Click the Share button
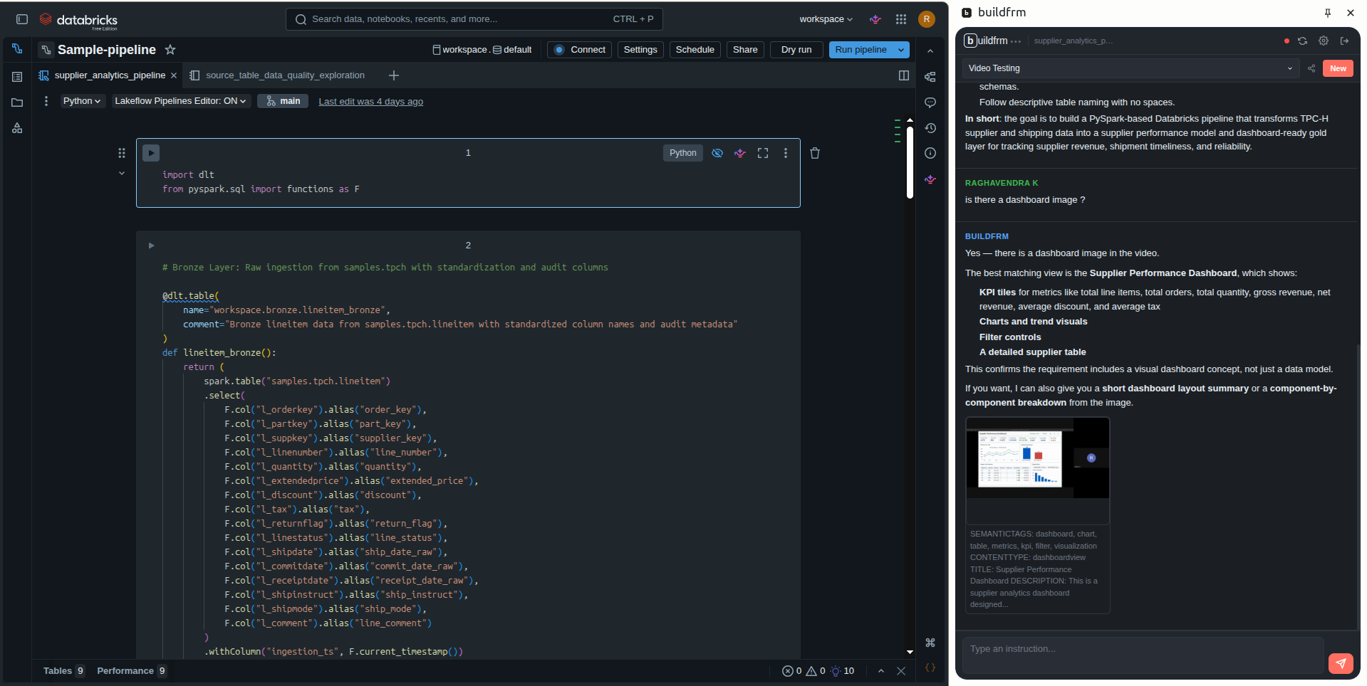 coord(745,50)
